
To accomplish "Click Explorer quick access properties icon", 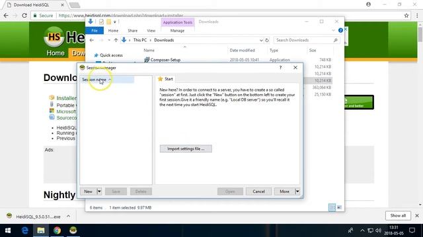I will click(101, 22).
